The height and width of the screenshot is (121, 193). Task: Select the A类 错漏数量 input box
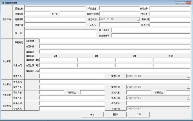click(x=58, y=60)
